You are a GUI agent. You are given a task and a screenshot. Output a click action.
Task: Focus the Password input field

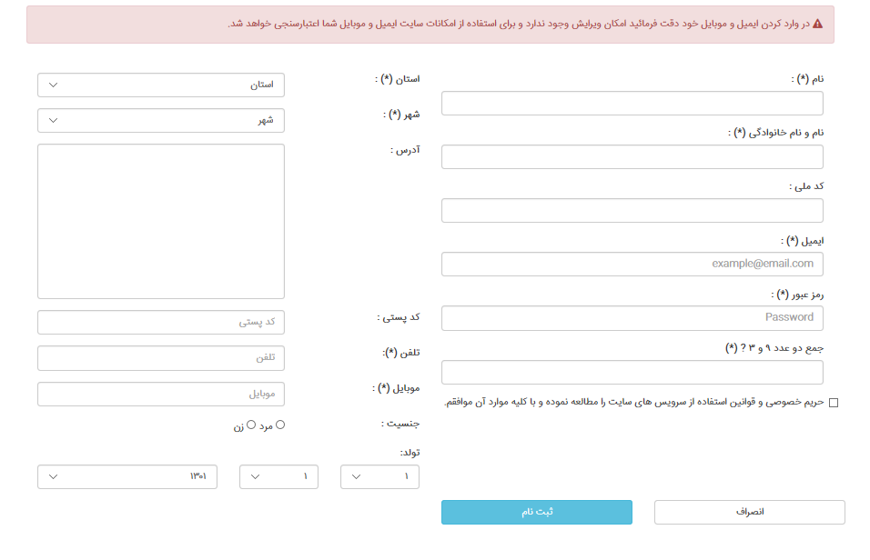[x=632, y=318]
